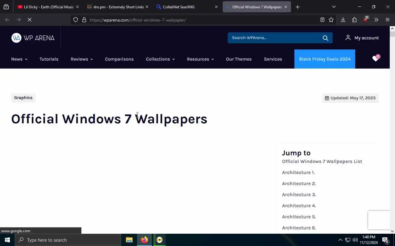Jump to Architecture 4.

299,206
